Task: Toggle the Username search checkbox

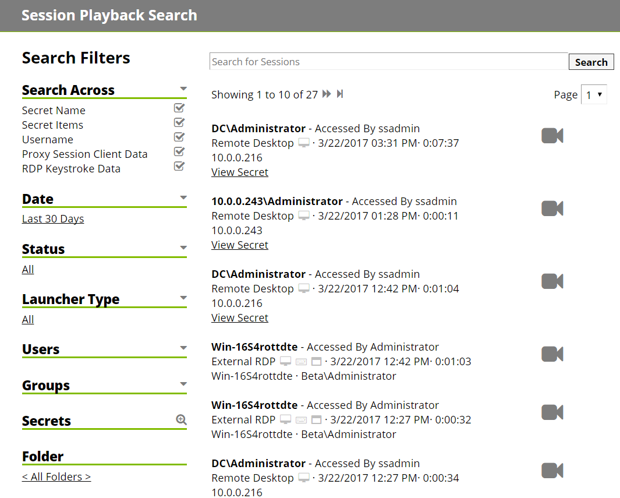Action: (179, 137)
